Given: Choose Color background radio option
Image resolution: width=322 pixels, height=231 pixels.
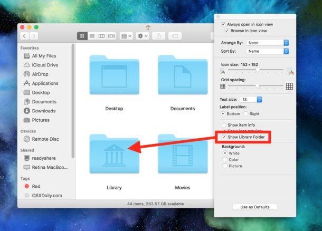Looking at the screenshot, I should [x=225, y=159].
